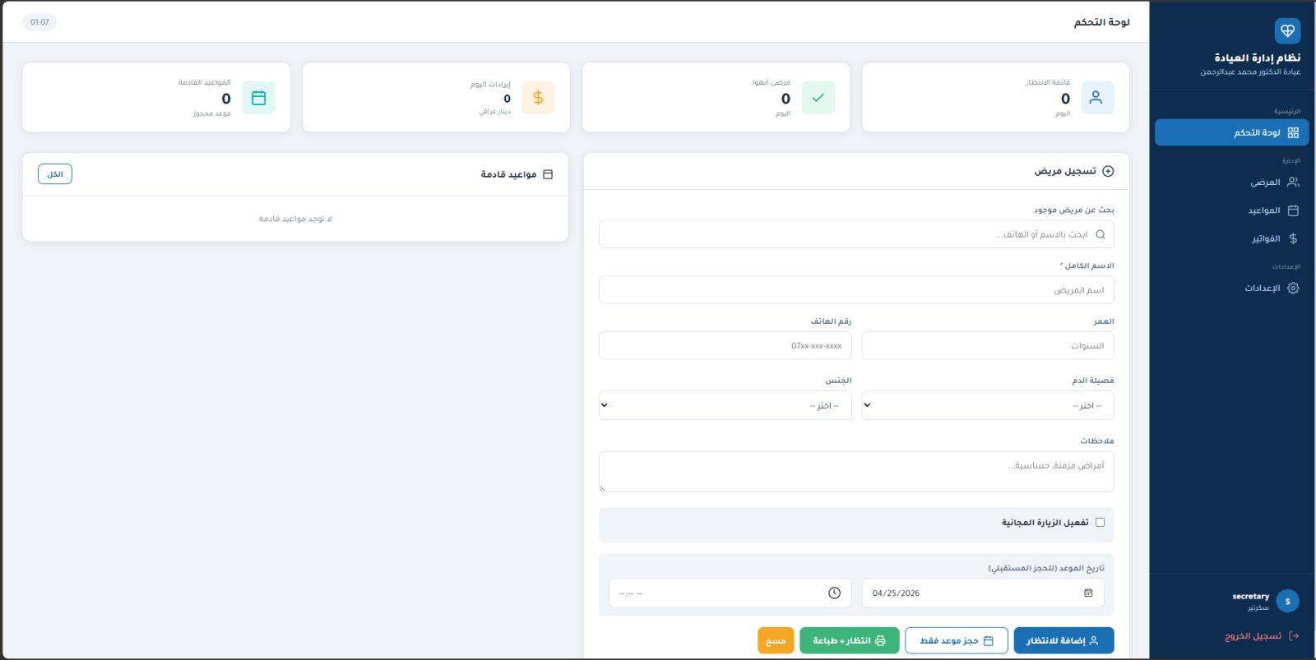This screenshot has width=1316, height=660.
Task: Click the appointments calendar icon in sidebar
Action: (1293, 210)
